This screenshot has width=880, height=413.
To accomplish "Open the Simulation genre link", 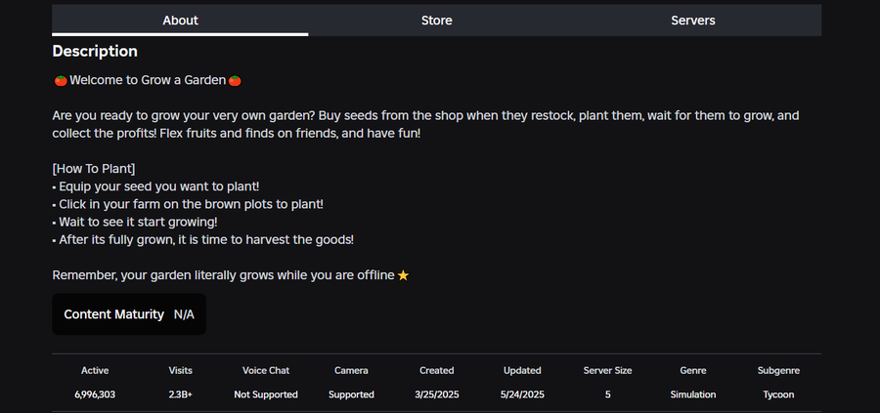I will click(x=693, y=394).
